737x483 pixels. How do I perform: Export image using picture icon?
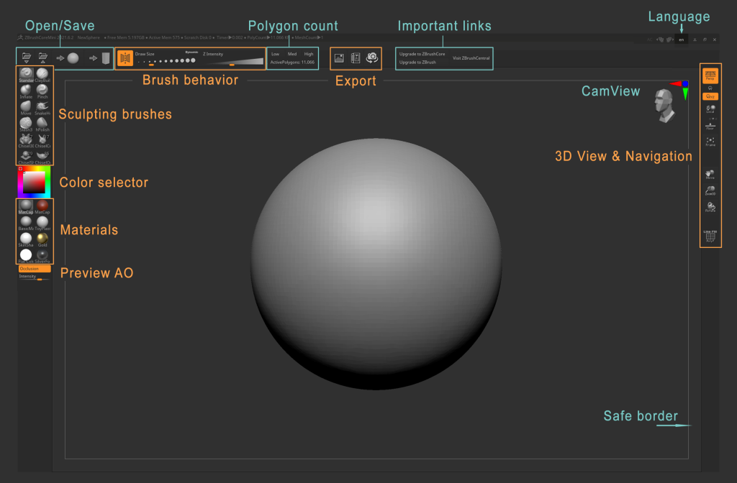point(339,58)
